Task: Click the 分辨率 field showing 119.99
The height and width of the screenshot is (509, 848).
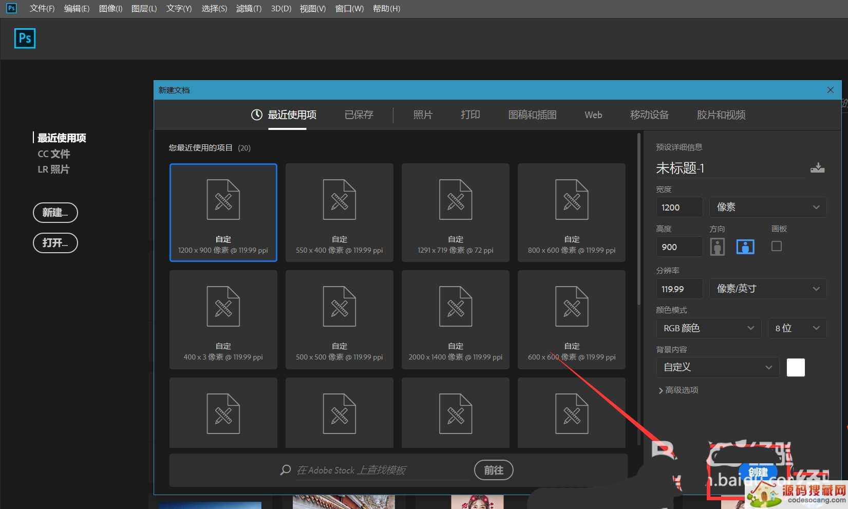Action: tap(680, 289)
